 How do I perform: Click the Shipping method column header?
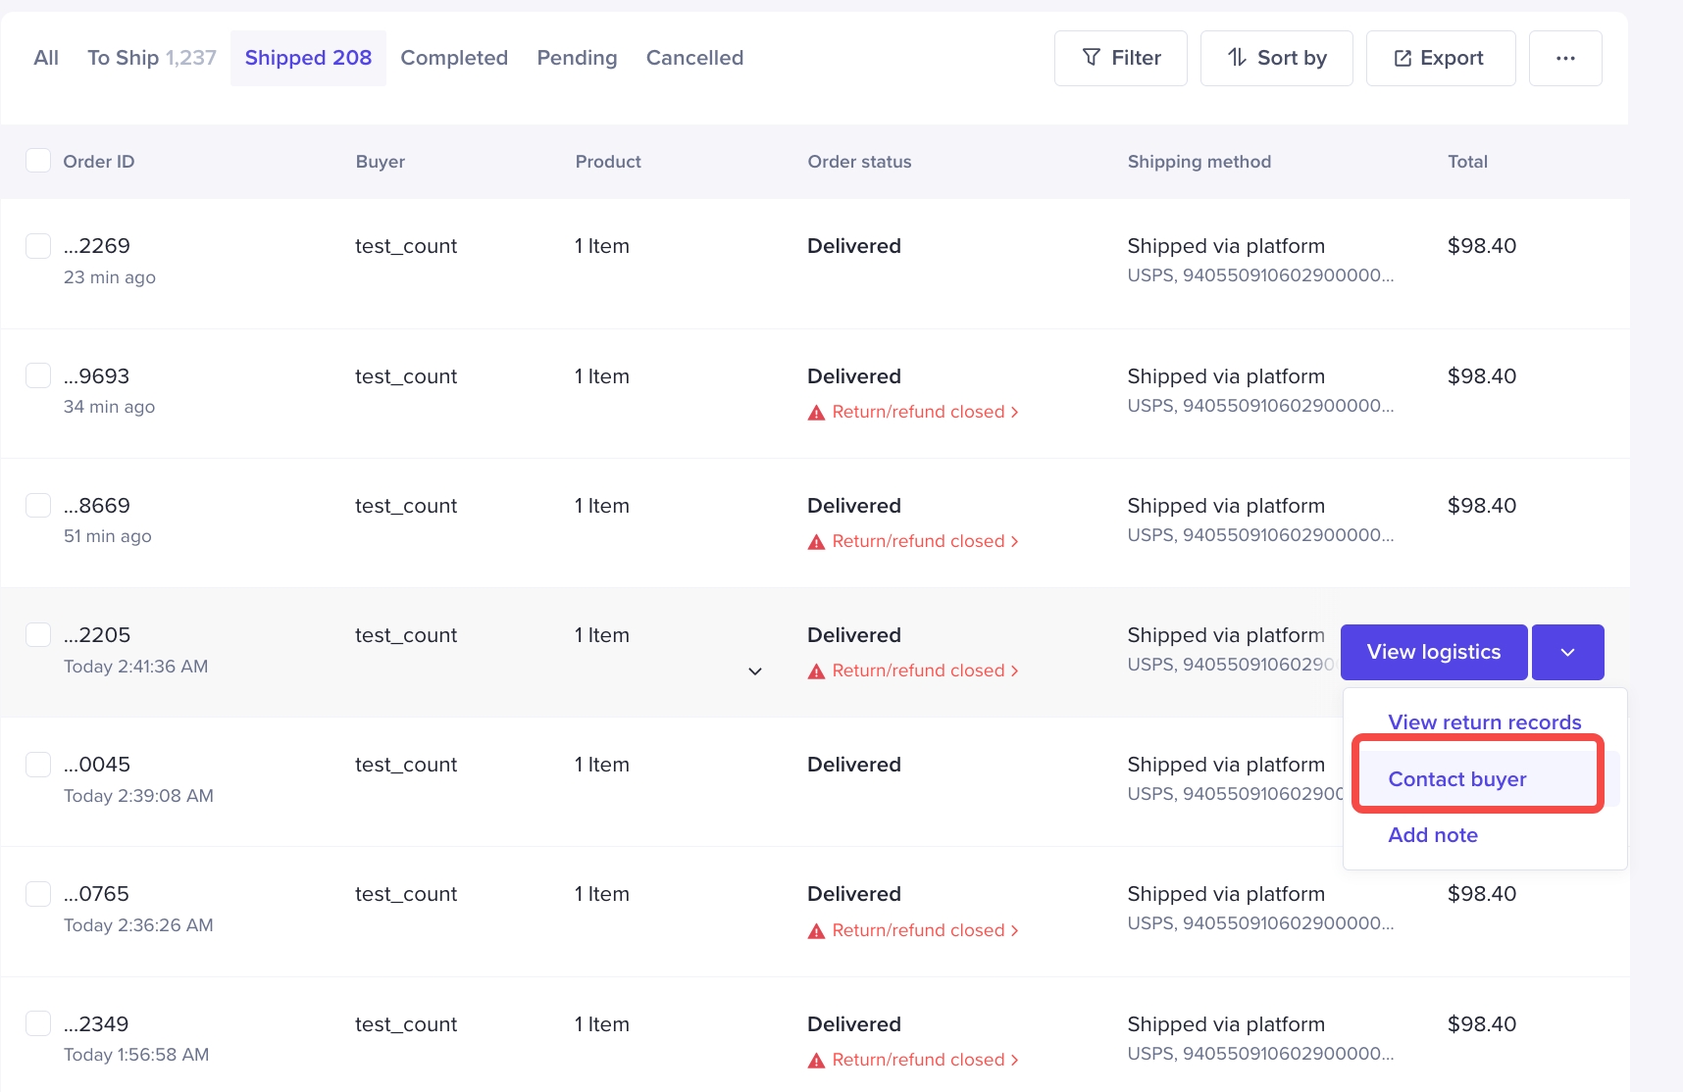point(1198,162)
